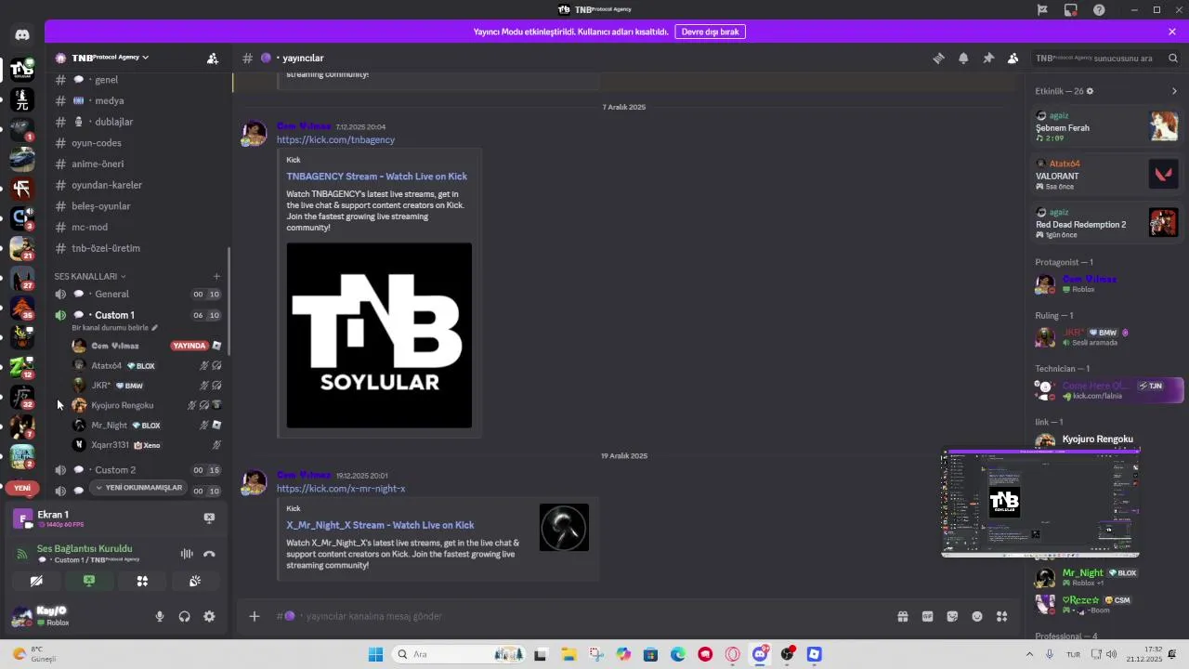Open the genel text channel
This screenshot has width=1189, height=669.
tap(138, 80)
